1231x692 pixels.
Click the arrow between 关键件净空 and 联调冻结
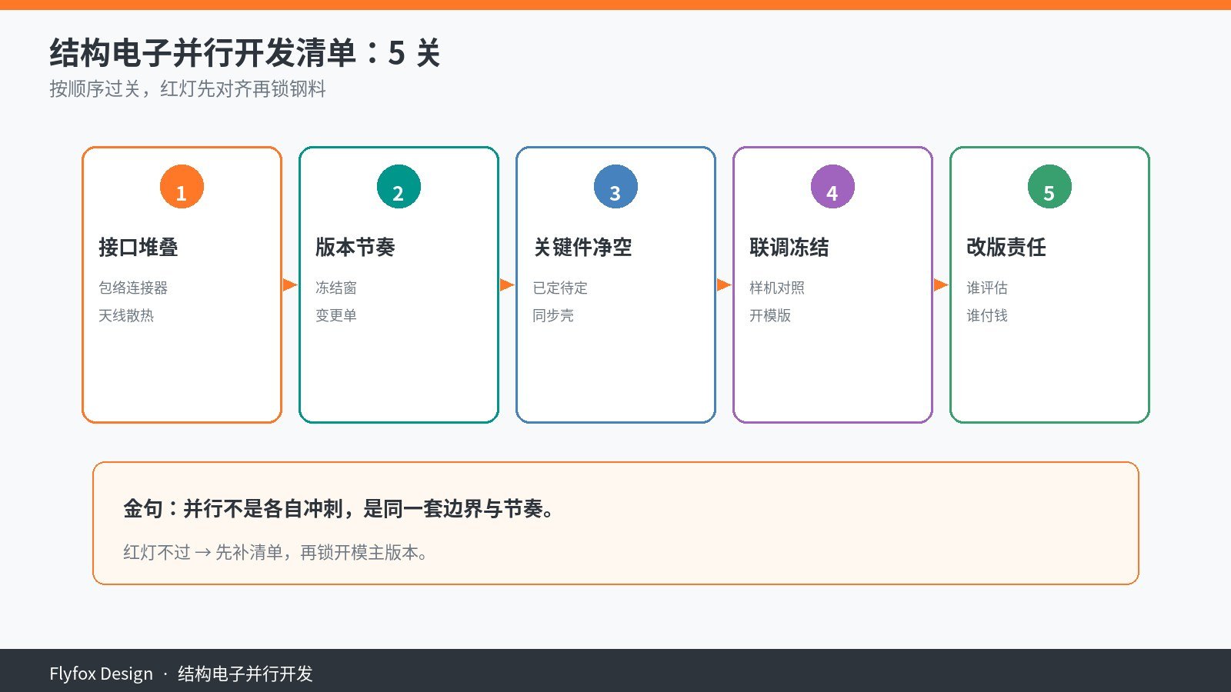pyautogui.click(x=724, y=285)
